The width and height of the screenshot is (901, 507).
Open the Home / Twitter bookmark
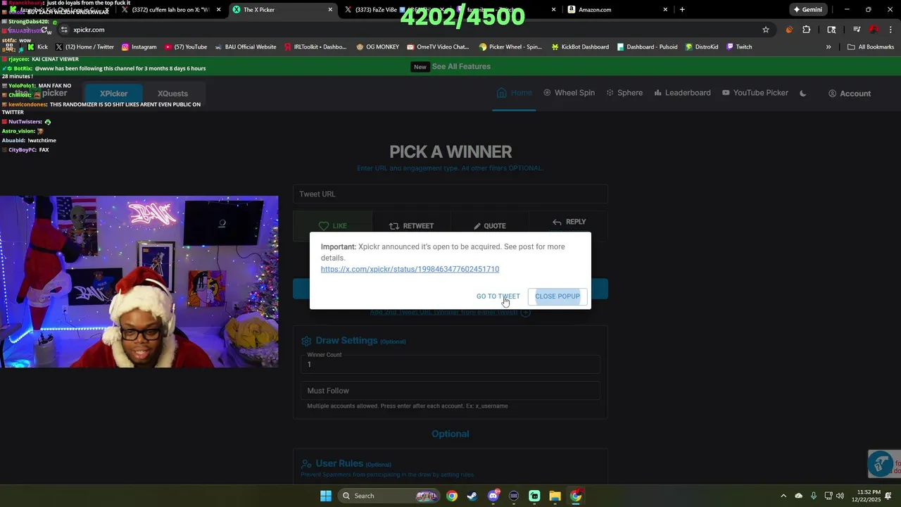click(84, 47)
